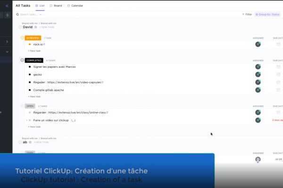283x188 pixels.
Task: Open task Regarder online-class
Action: tap(69, 112)
